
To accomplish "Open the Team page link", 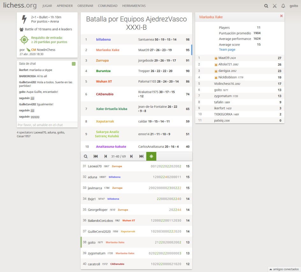I will click(x=227, y=50).
